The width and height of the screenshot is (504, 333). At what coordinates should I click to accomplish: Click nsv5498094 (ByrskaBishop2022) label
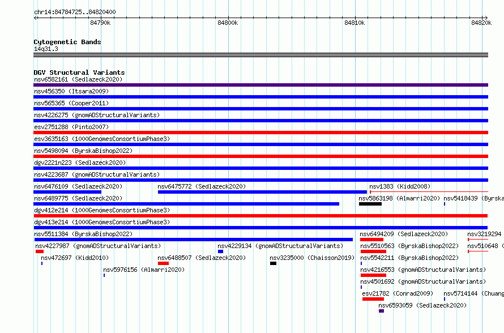click(83, 151)
